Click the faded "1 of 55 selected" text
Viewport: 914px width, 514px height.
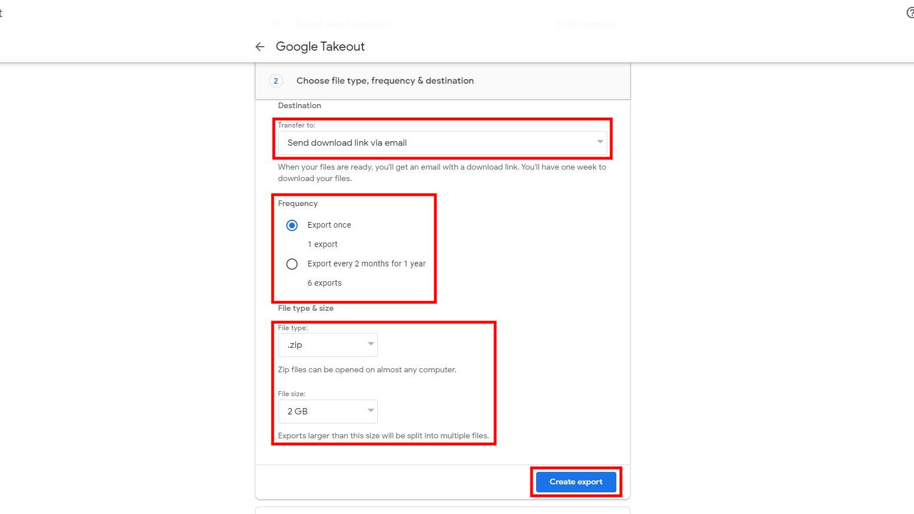[586, 24]
